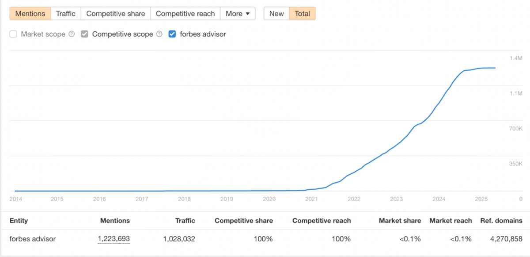
Task: Open the More dropdown menu
Action: (x=238, y=14)
